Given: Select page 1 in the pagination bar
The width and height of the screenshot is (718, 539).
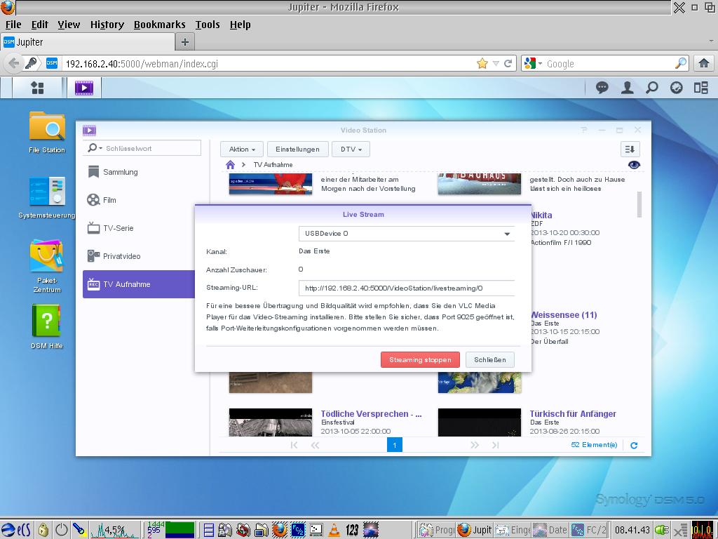Looking at the screenshot, I should (395, 445).
